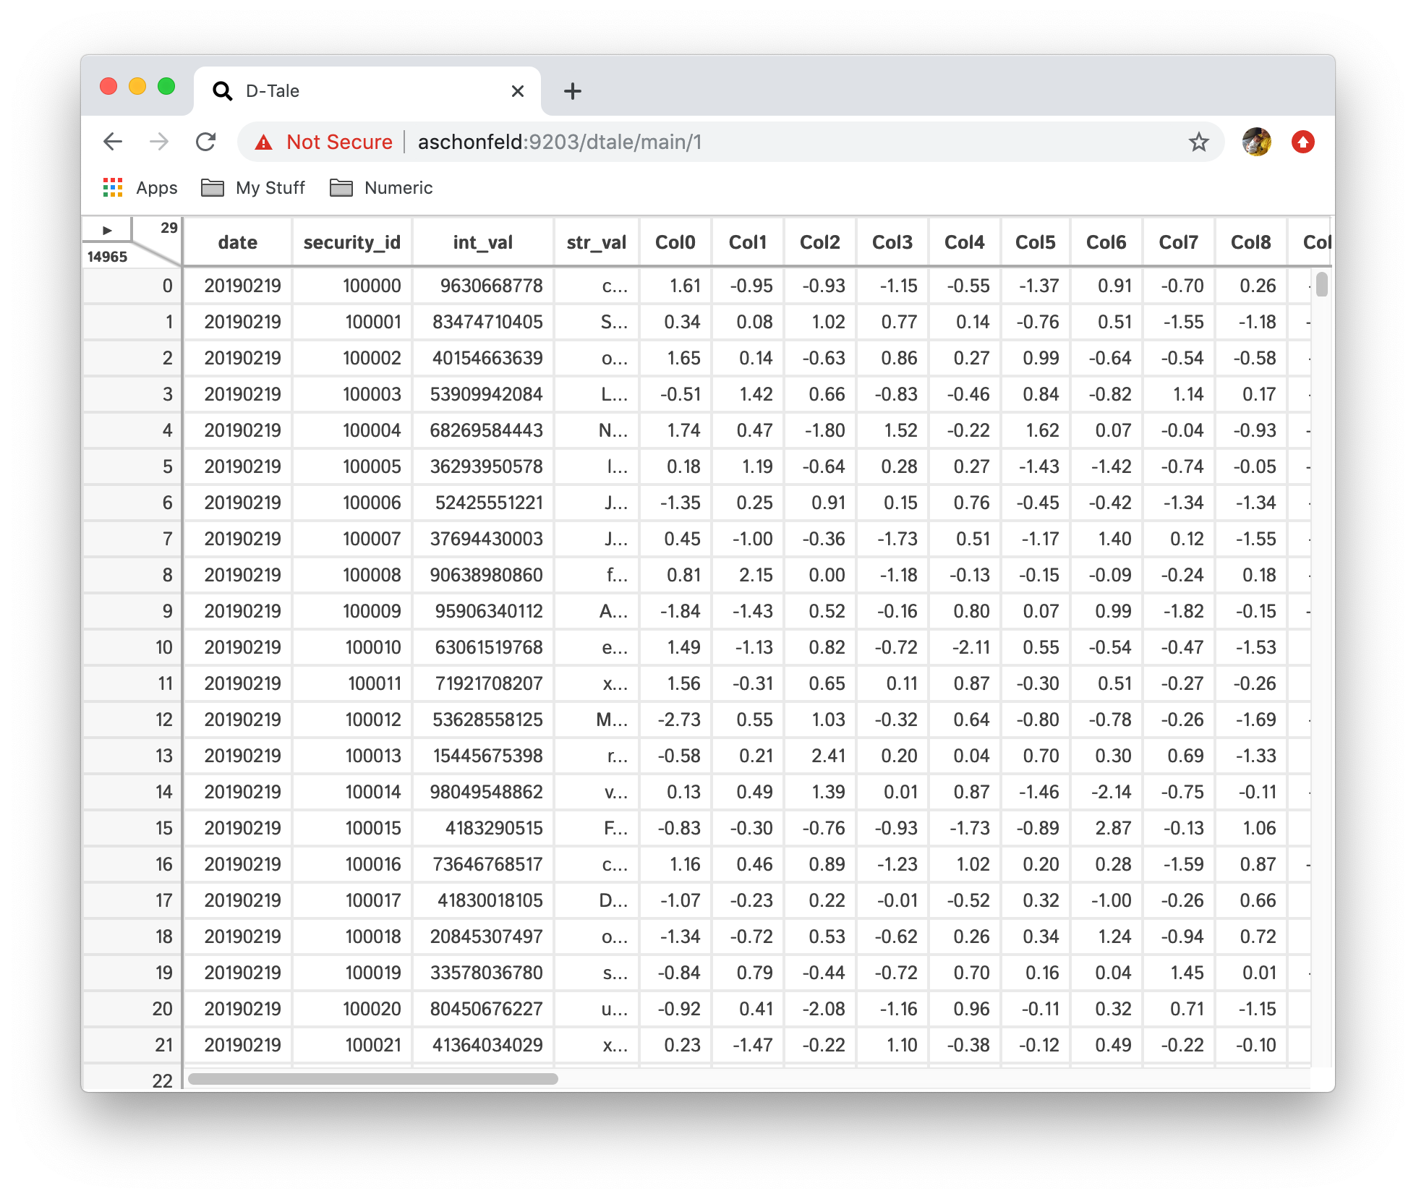1416x1199 pixels.
Task: Click the browser back arrow
Action: (113, 142)
